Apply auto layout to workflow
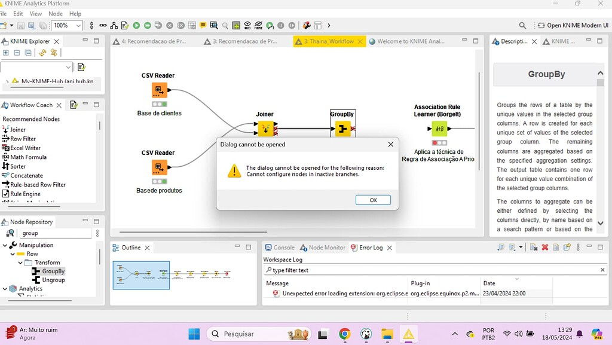This screenshot has height=345, width=612. click(x=114, y=25)
